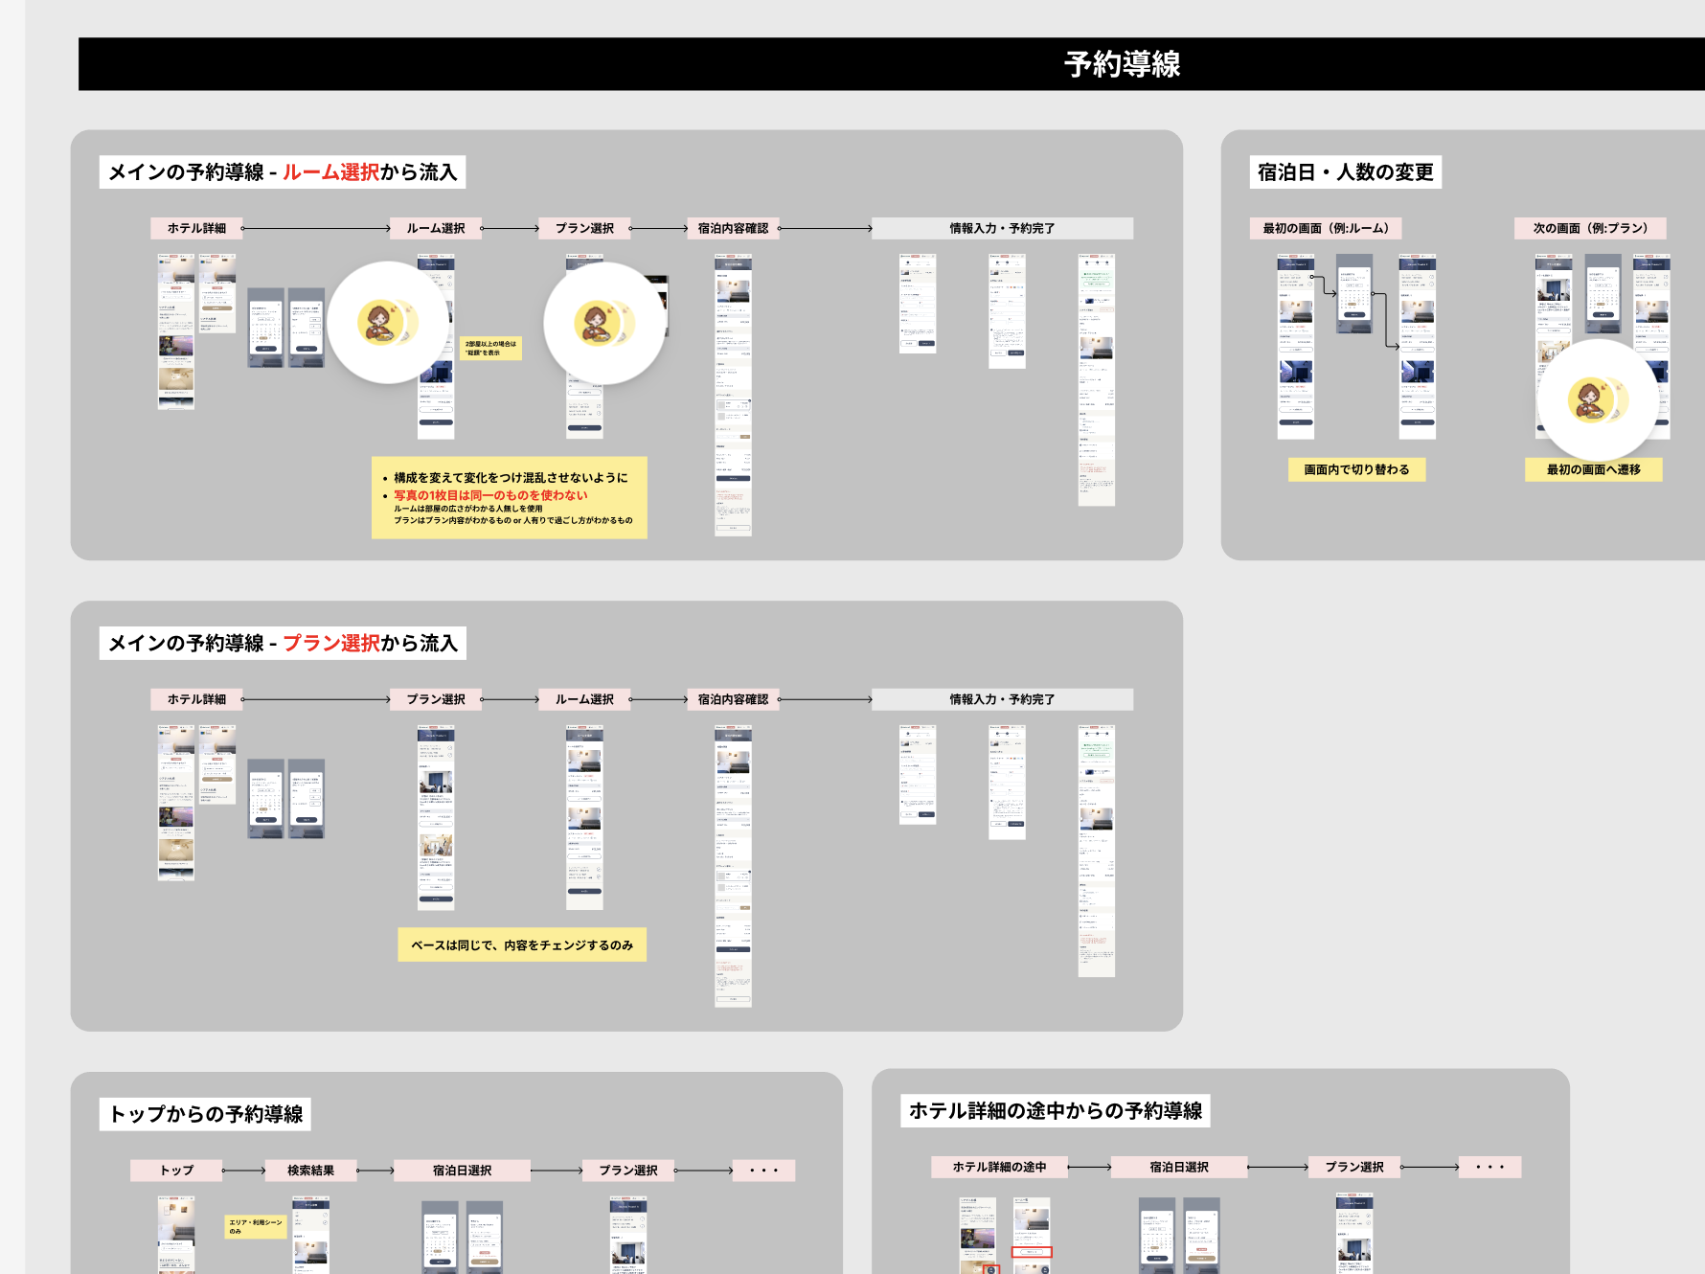Select the 次の画面（例:プラン） label
Screen dimensions: 1705x1274
pyautogui.click(x=1590, y=228)
